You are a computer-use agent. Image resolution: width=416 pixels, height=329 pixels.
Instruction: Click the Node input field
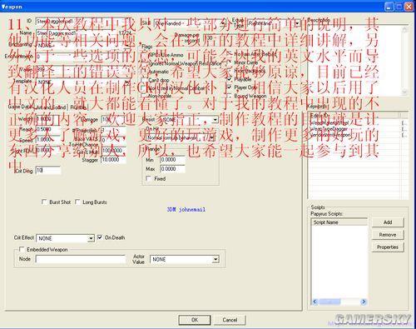81,259
